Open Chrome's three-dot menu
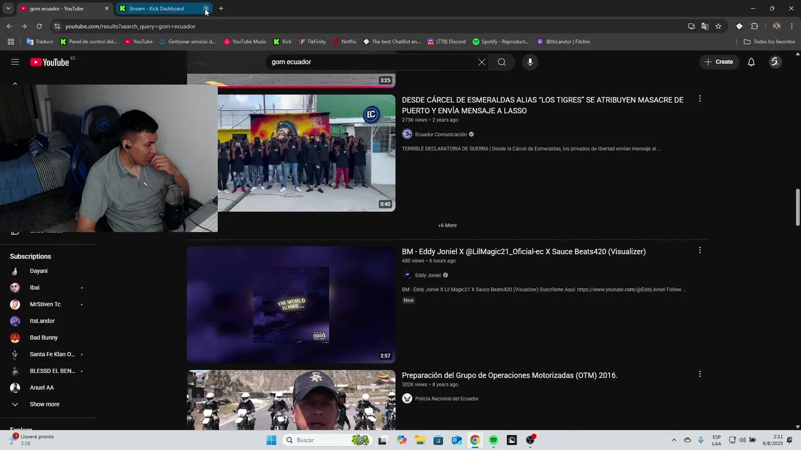The height and width of the screenshot is (450, 801). tap(792, 26)
